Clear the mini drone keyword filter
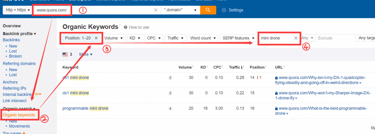Viewport: 375px width, 134px height. click(x=296, y=38)
